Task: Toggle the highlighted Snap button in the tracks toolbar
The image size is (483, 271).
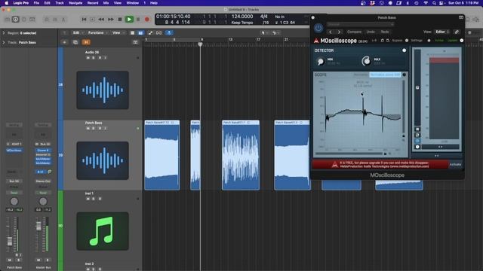Action: click(x=169, y=32)
